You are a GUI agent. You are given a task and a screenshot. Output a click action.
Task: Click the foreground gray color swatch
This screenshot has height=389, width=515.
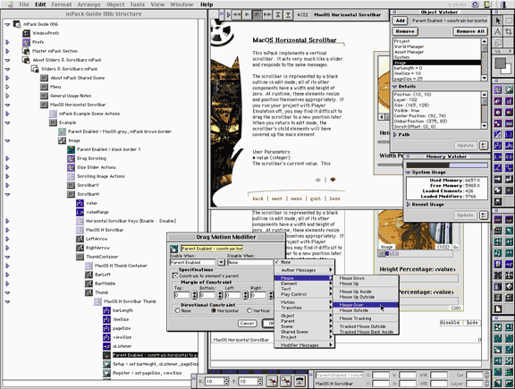pyautogui.click(x=500, y=63)
